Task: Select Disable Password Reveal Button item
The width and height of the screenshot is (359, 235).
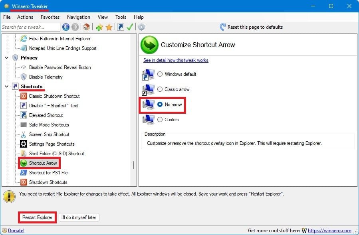Action: click(x=60, y=67)
